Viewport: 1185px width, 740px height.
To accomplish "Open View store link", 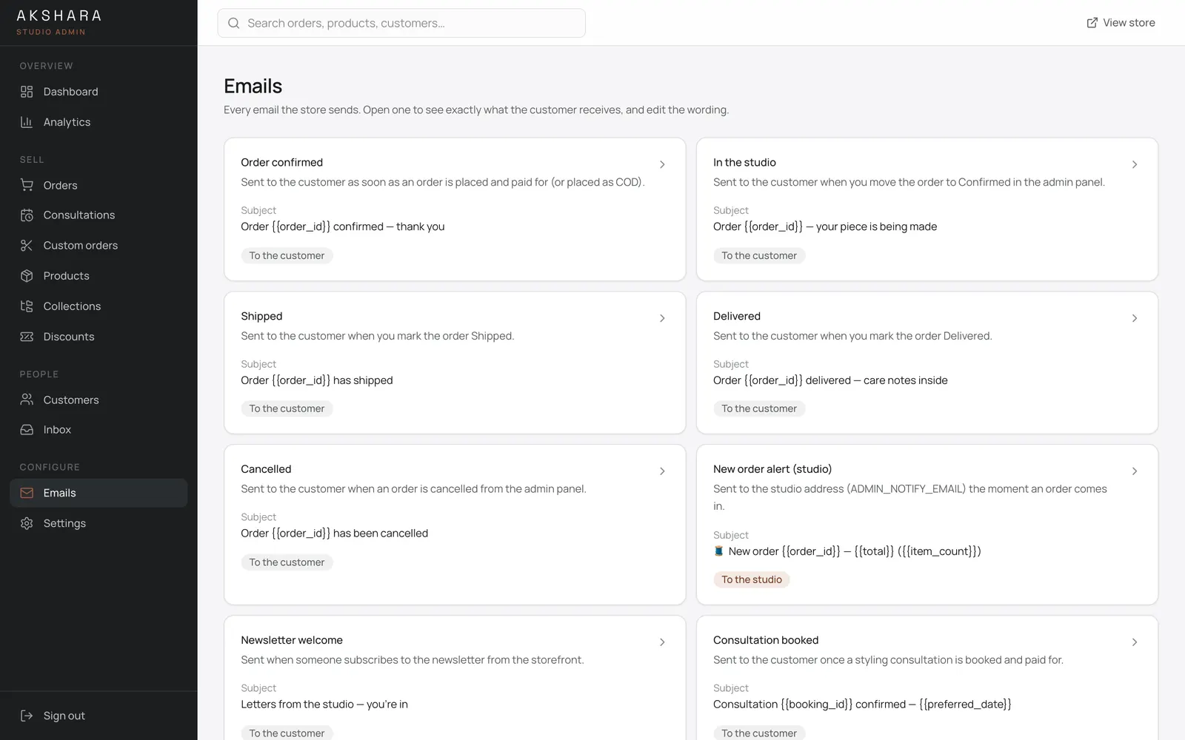I will tap(1121, 23).
